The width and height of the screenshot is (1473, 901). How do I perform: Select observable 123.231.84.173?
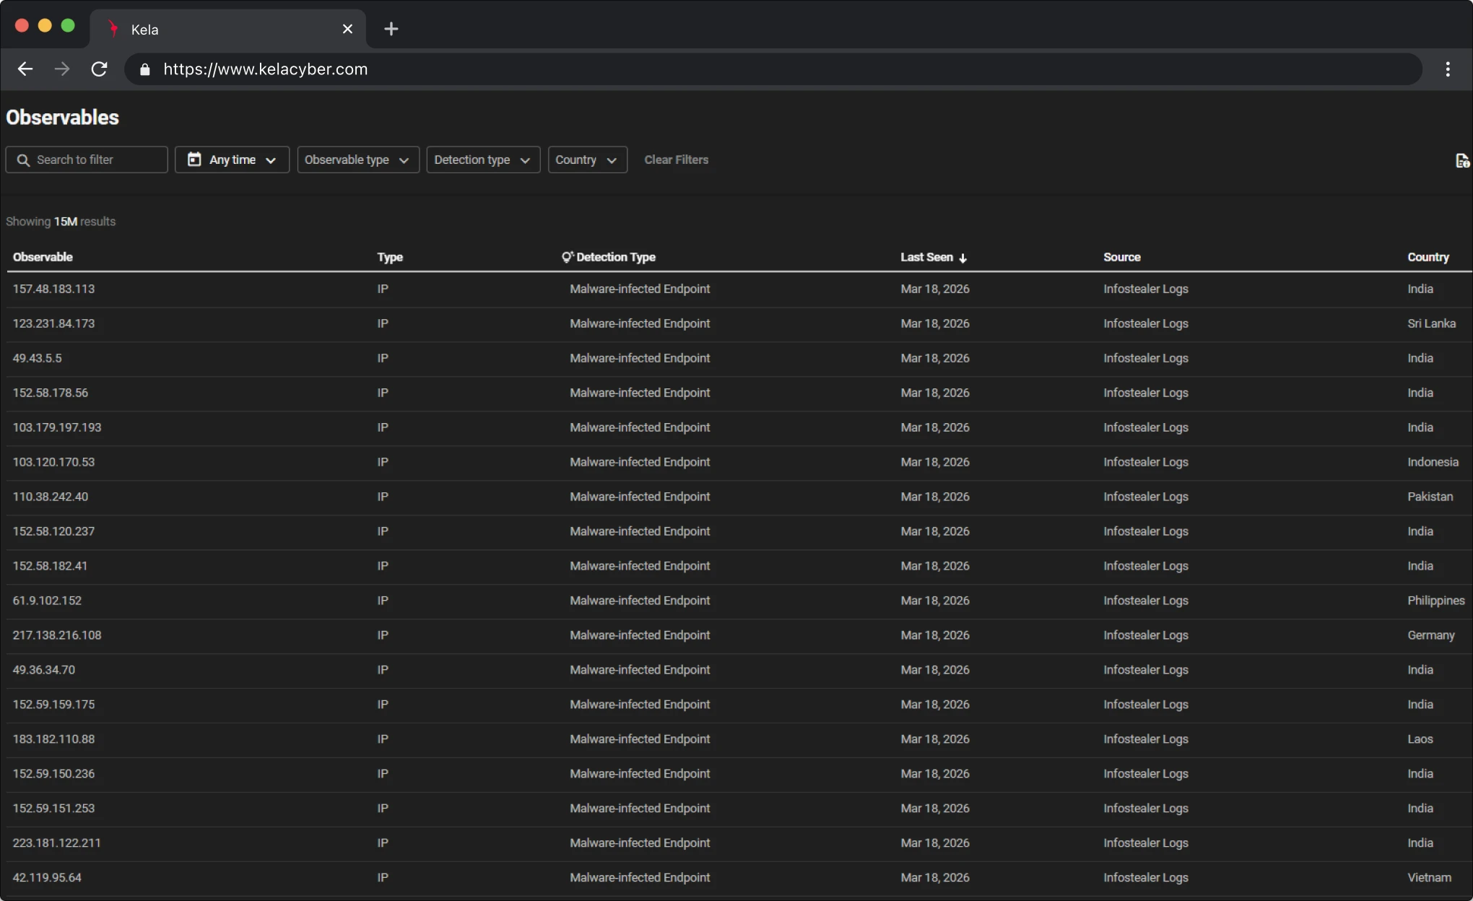point(53,323)
